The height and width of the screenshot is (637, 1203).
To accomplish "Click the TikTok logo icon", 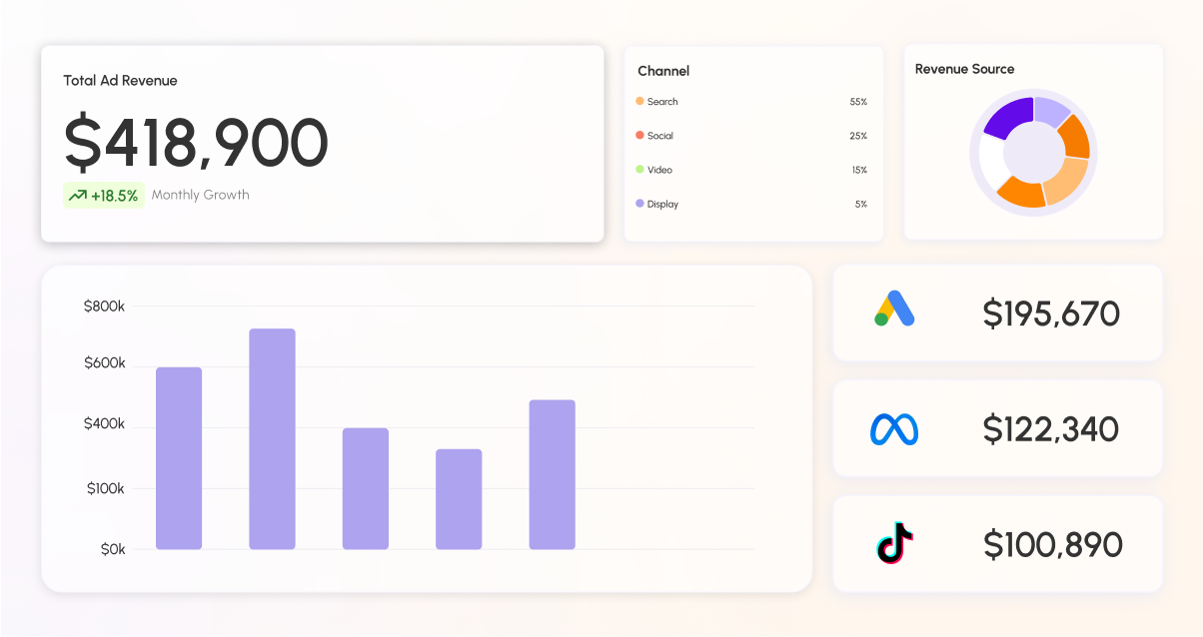I will coord(895,543).
